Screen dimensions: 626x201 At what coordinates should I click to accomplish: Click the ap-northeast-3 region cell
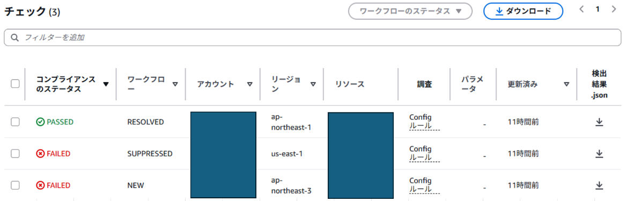point(291,185)
